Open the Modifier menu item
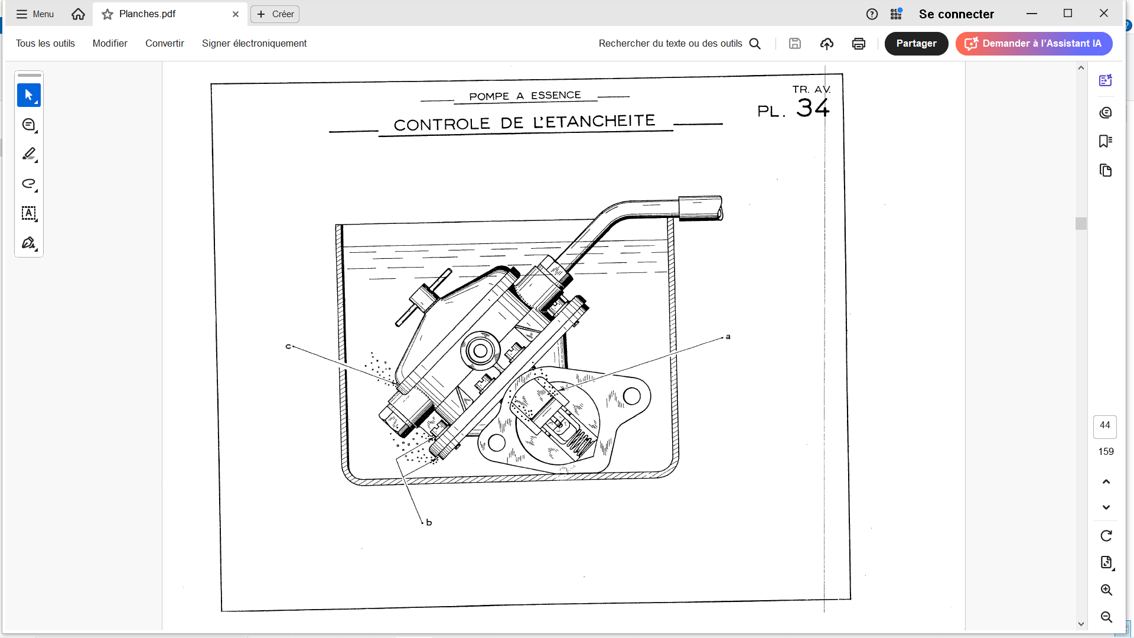Image resolution: width=1134 pixels, height=638 pixels. 110,44
